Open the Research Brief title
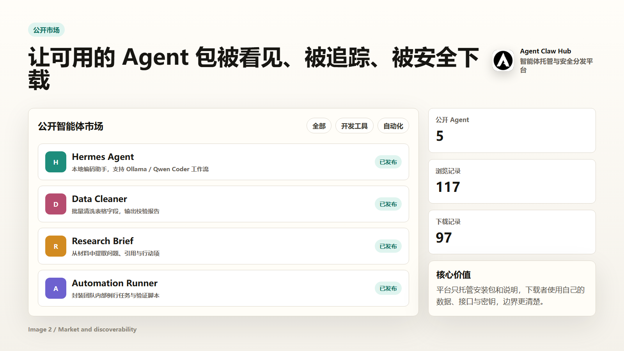This screenshot has width=624, height=351. click(x=103, y=241)
